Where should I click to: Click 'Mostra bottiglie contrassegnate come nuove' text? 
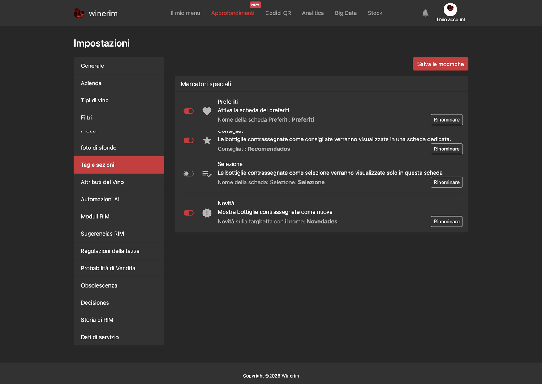pyautogui.click(x=275, y=212)
